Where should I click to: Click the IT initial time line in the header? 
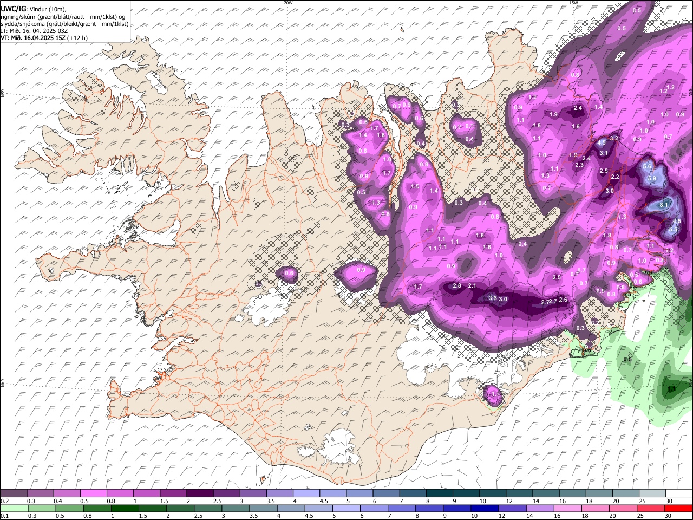pos(34,31)
